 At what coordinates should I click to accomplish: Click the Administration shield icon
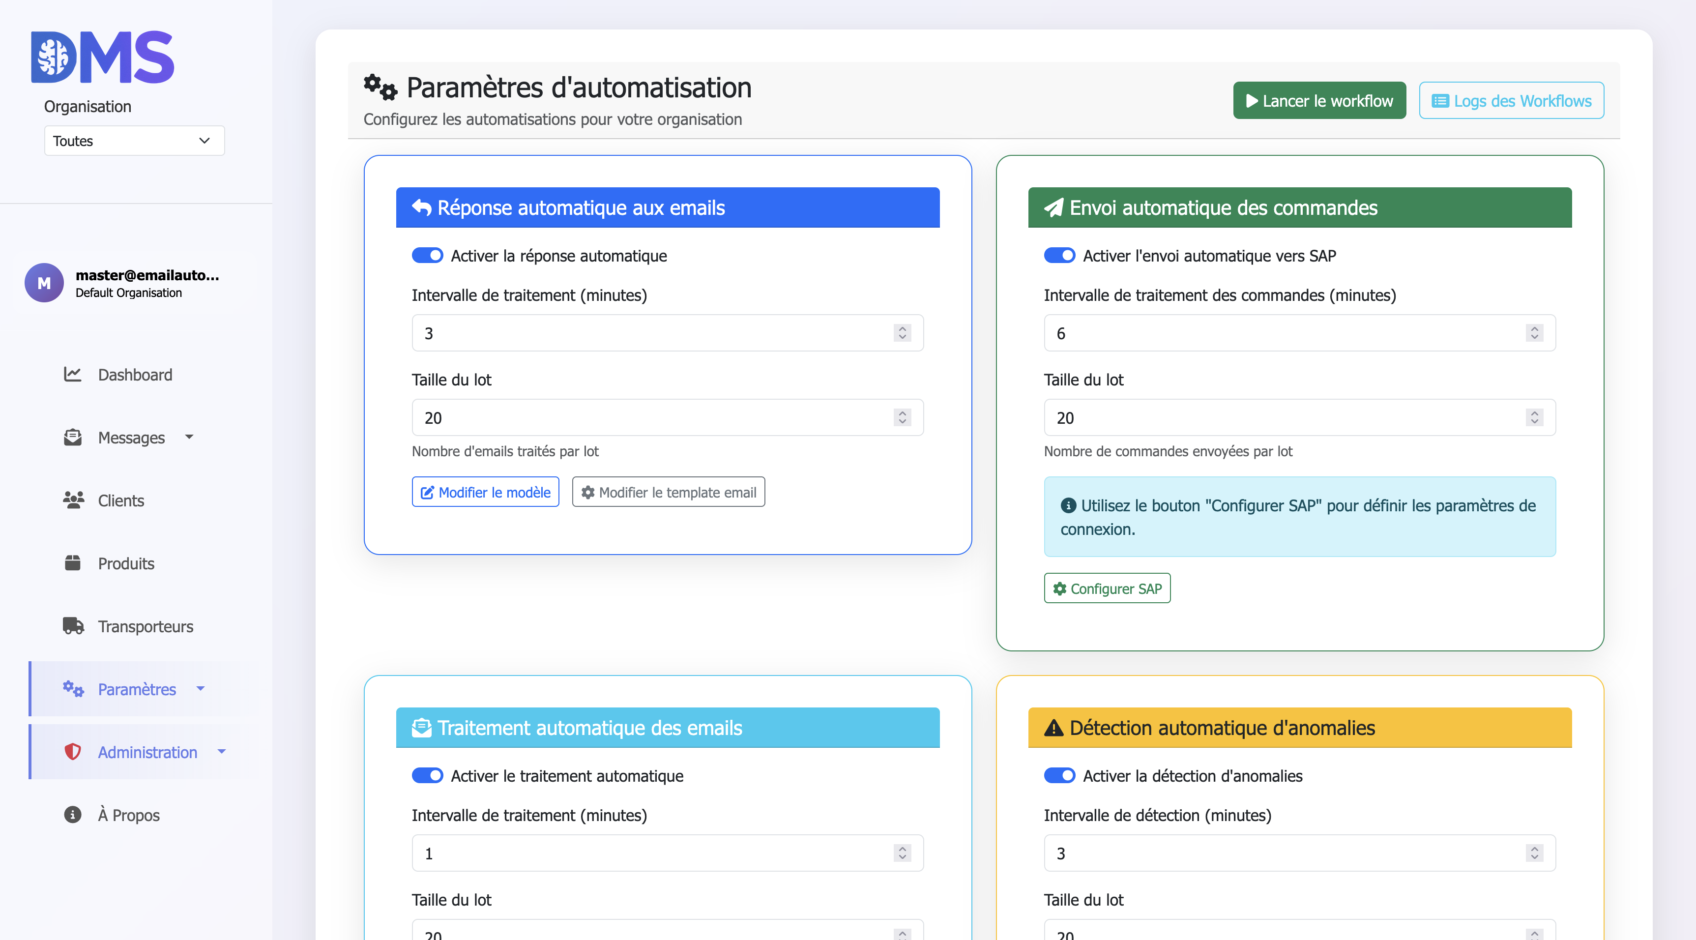click(72, 752)
